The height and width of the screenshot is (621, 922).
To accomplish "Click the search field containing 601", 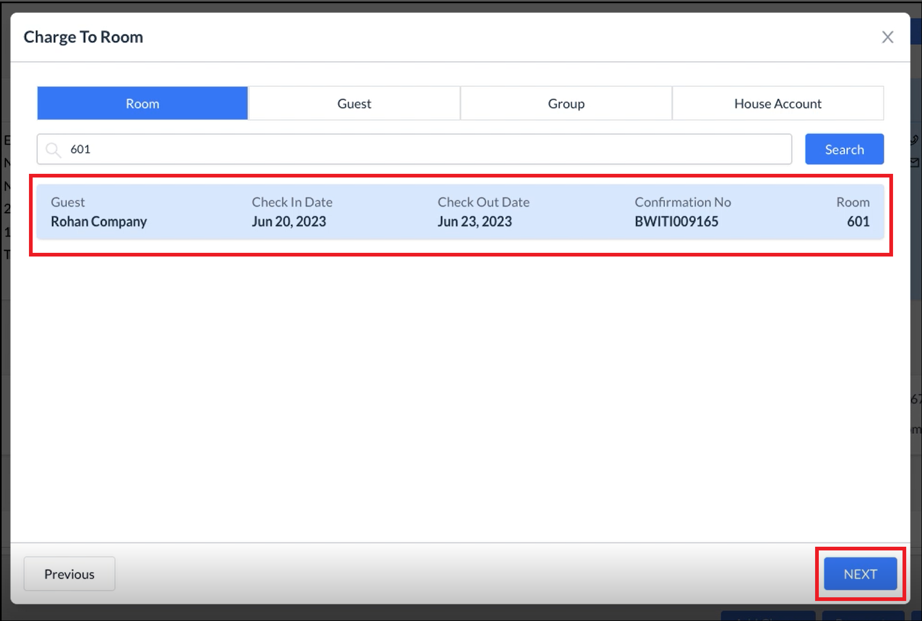I will pyautogui.click(x=421, y=150).
